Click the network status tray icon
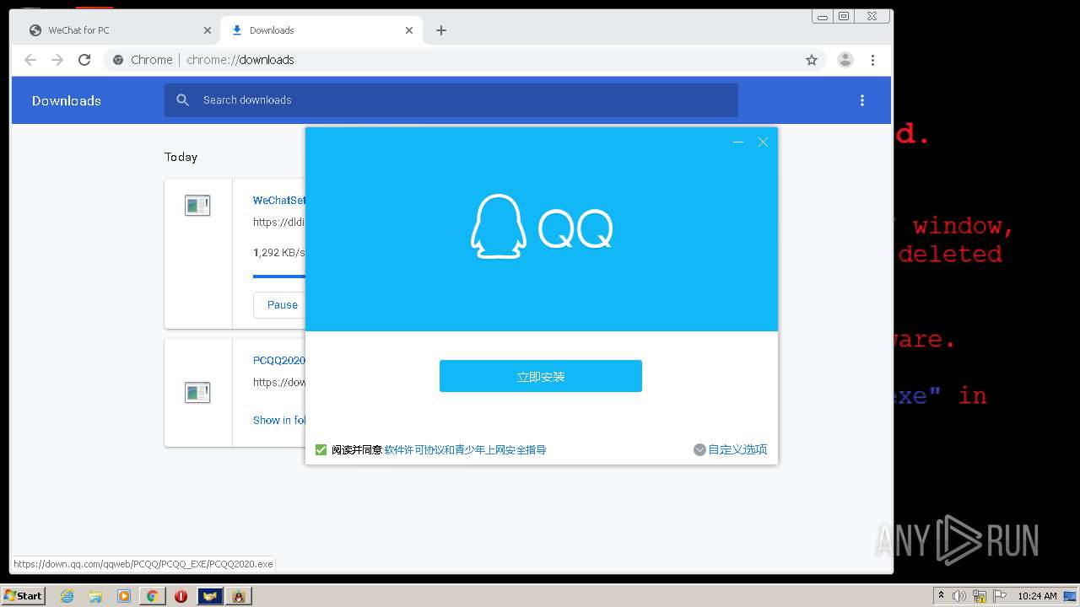1080x607 pixels. (x=980, y=595)
